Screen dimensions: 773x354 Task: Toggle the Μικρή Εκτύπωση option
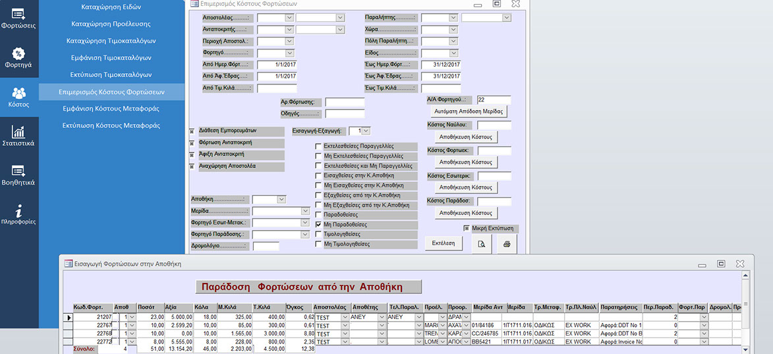pos(466,229)
